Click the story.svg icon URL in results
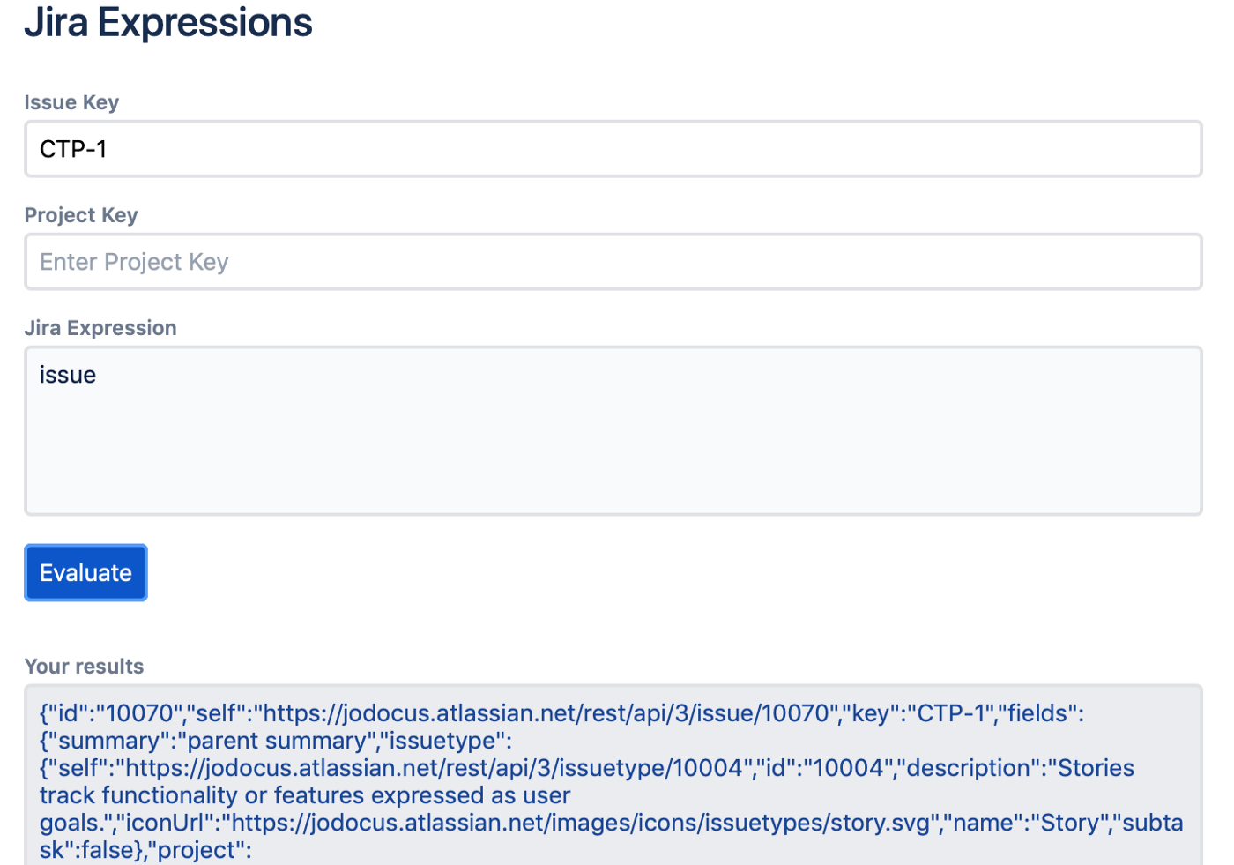Viewport: 1234px width, 865px height. coord(617,823)
